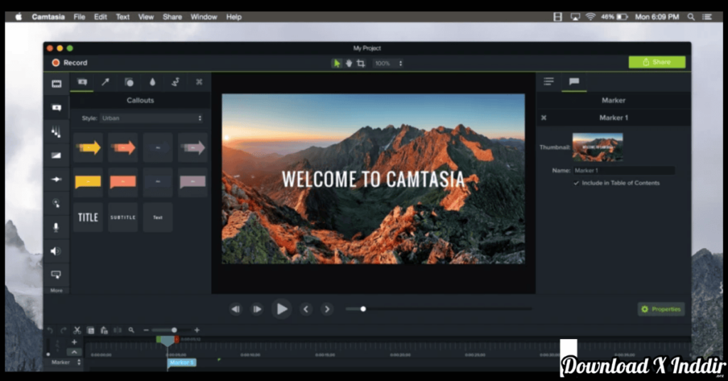Switch to shapes annotation tab

tap(129, 82)
